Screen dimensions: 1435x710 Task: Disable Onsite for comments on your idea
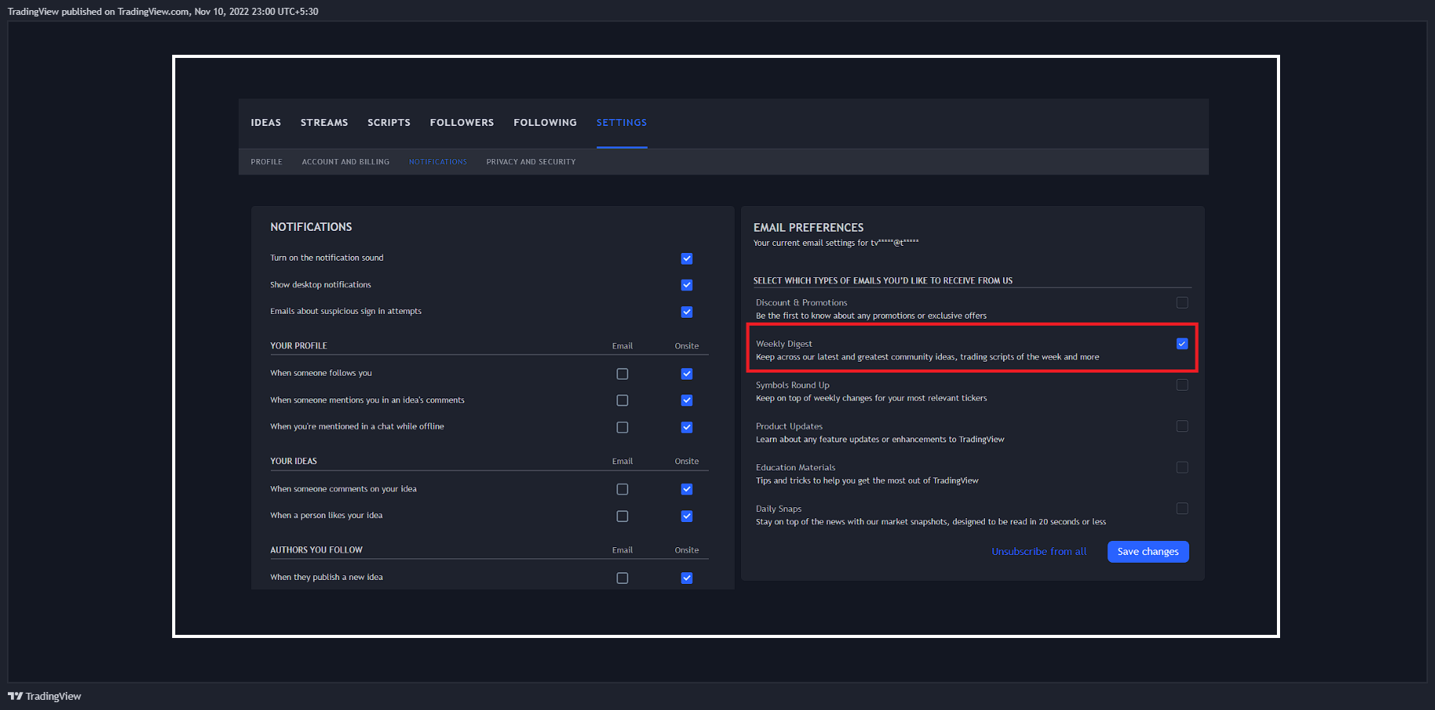coord(686,489)
